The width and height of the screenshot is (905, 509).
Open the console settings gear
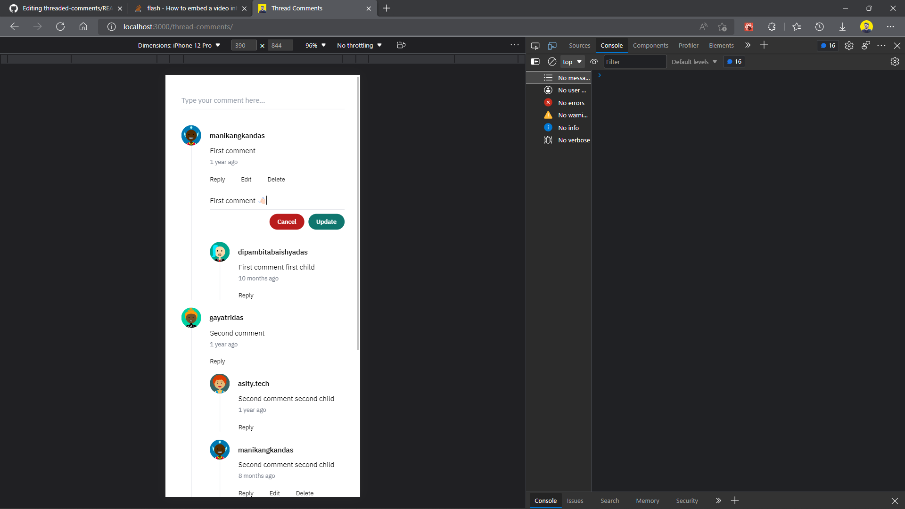pyautogui.click(x=895, y=62)
